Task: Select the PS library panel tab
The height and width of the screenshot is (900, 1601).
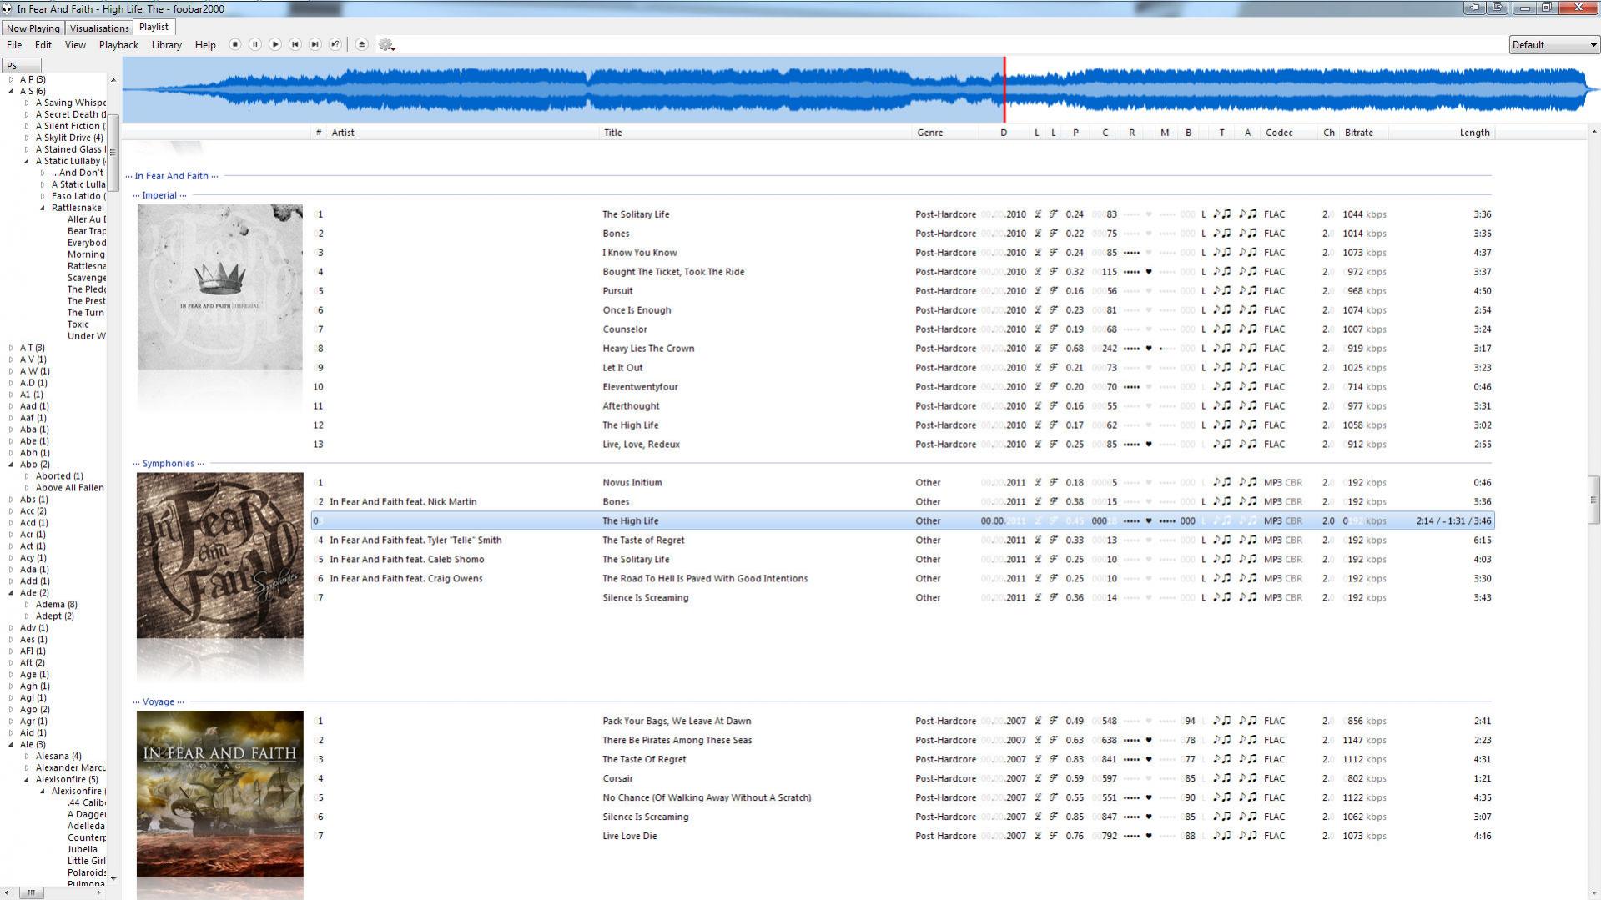Action: tap(21, 65)
